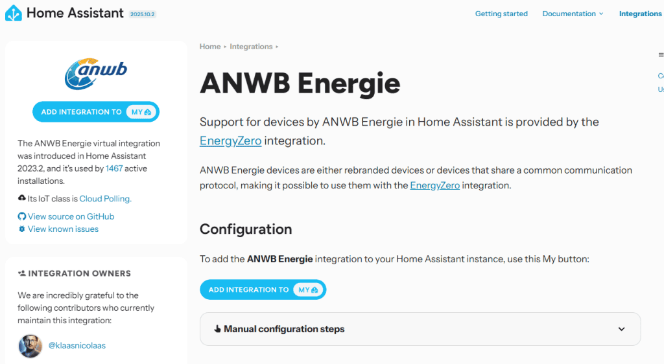Click klaasnicolaas profile avatar
The width and height of the screenshot is (664, 364).
point(30,346)
